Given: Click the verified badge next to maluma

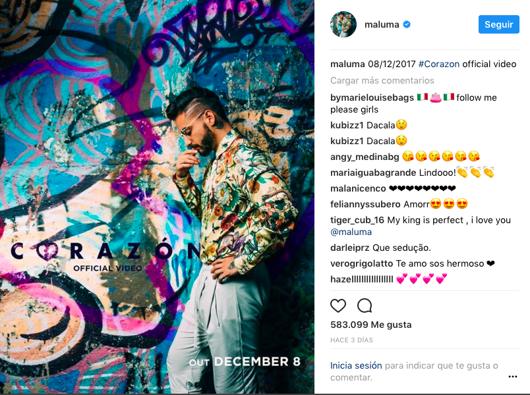Looking at the screenshot, I should (407, 24).
